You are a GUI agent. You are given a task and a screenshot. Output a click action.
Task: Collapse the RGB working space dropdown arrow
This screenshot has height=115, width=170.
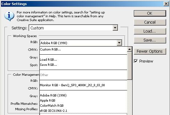click(x=119, y=43)
